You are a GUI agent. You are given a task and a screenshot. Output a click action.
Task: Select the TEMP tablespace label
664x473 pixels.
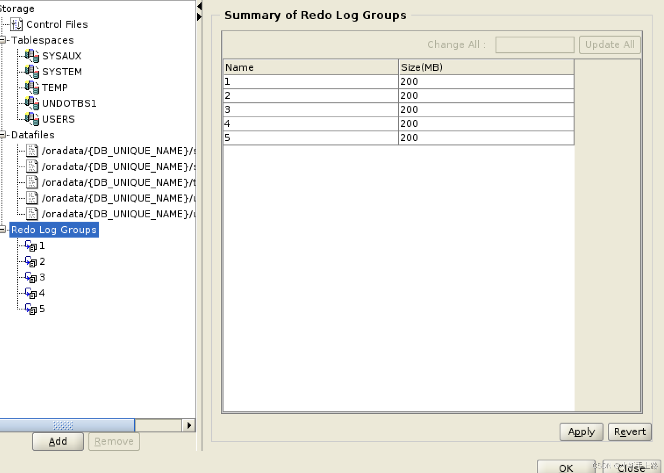point(55,87)
